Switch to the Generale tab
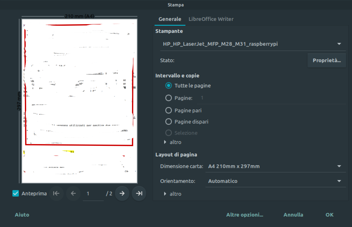This screenshot has height=227, width=352. coord(170,19)
